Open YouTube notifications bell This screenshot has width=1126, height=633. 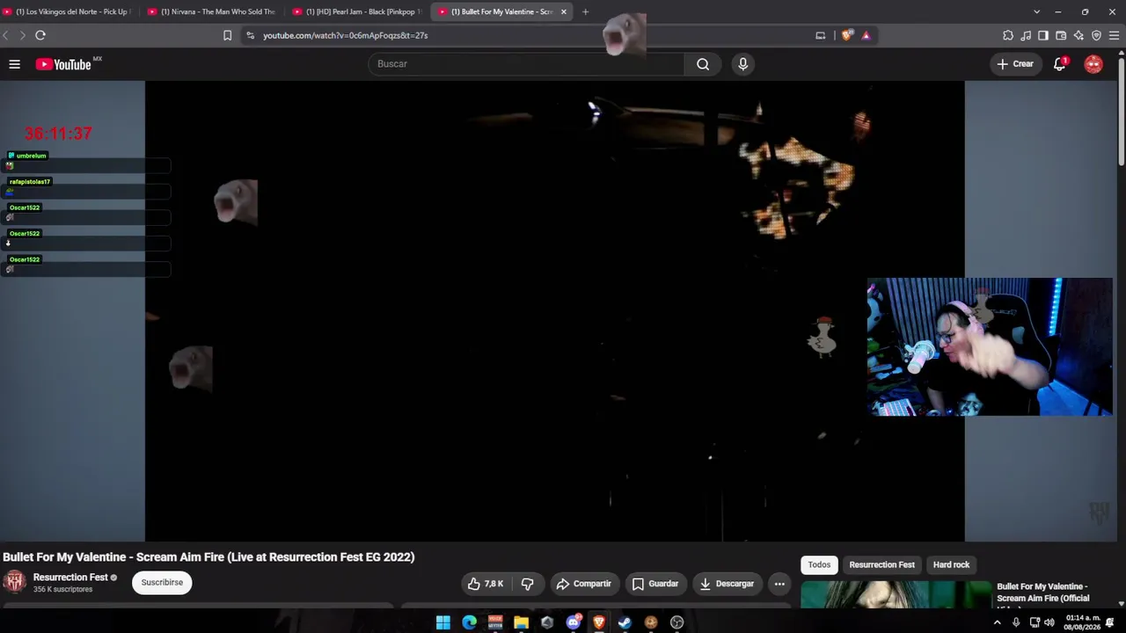[1060, 64]
